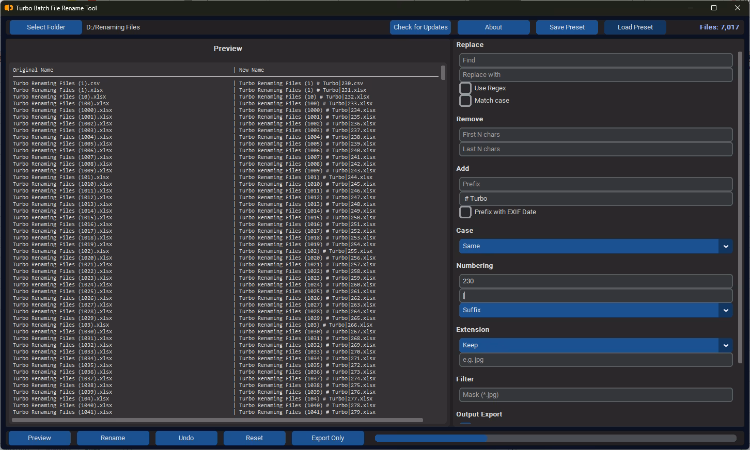Viewport: 750px width, 450px height.
Task: Click the 'Files: 7,017' counter
Action: [719, 27]
